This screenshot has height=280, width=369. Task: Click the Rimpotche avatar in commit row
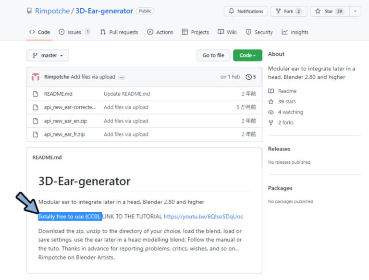point(36,77)
